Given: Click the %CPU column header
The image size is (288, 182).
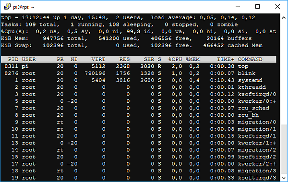Looking at the screenshot, I should pyautogui.click(x=175, y=59).
